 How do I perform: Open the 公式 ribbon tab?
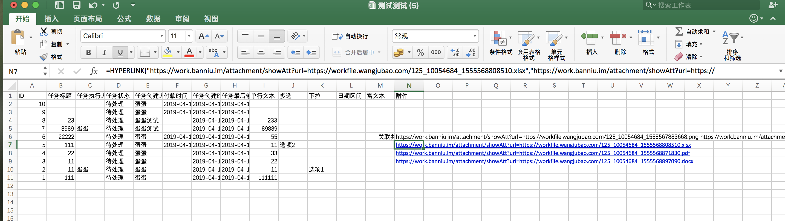pos(124,19)
